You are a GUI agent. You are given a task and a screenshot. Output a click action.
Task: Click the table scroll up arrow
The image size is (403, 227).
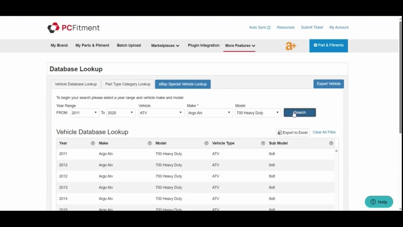(336, 151)
